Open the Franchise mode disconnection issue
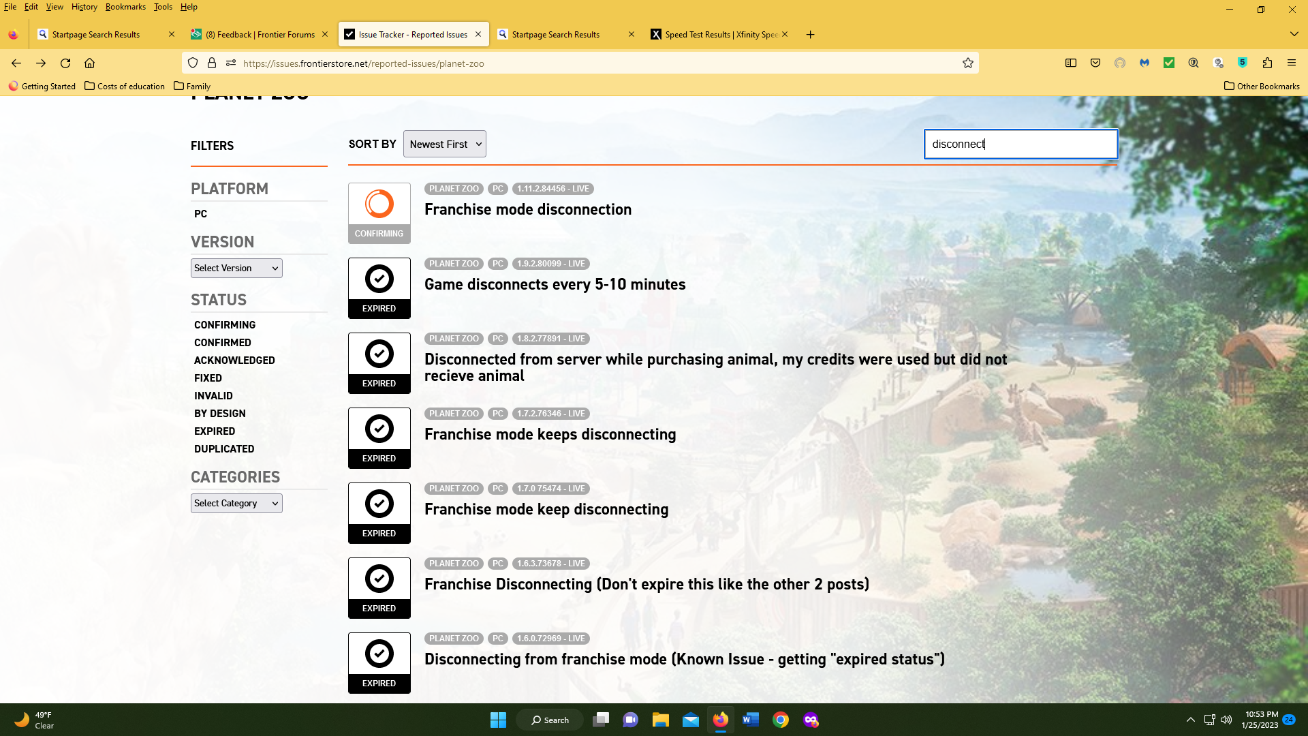Image resolution: width=1308 pixels, height=736 pixels. pos(528,209)
